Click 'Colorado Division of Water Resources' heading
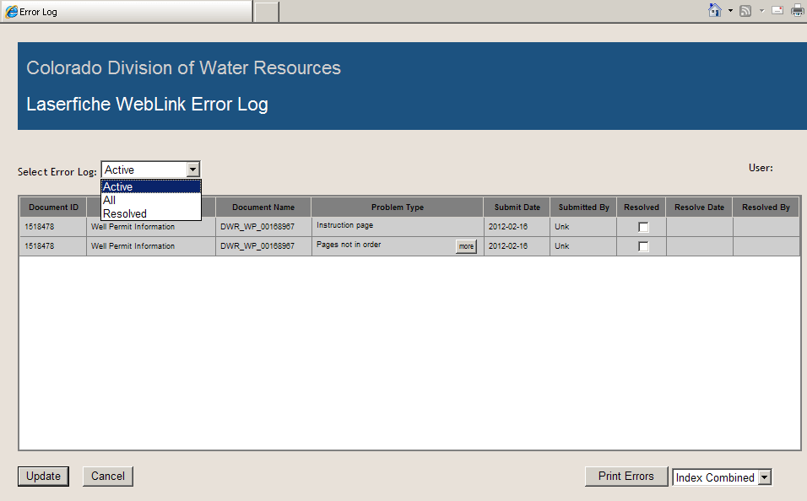This screenshot has height=501, width=807. (184, 68)
